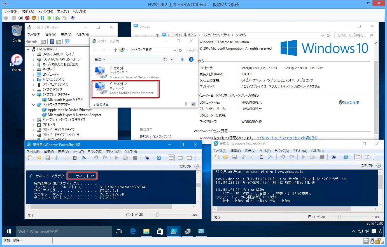Click Start PowerShell.exe icon in right ISE
The image size is (387, 247).
pyautogui.click(x=346, y=157)
